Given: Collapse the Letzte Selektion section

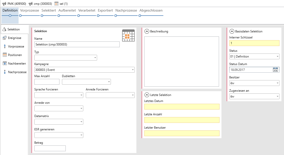Looking at the screenshot, I should tap(147, 95).
